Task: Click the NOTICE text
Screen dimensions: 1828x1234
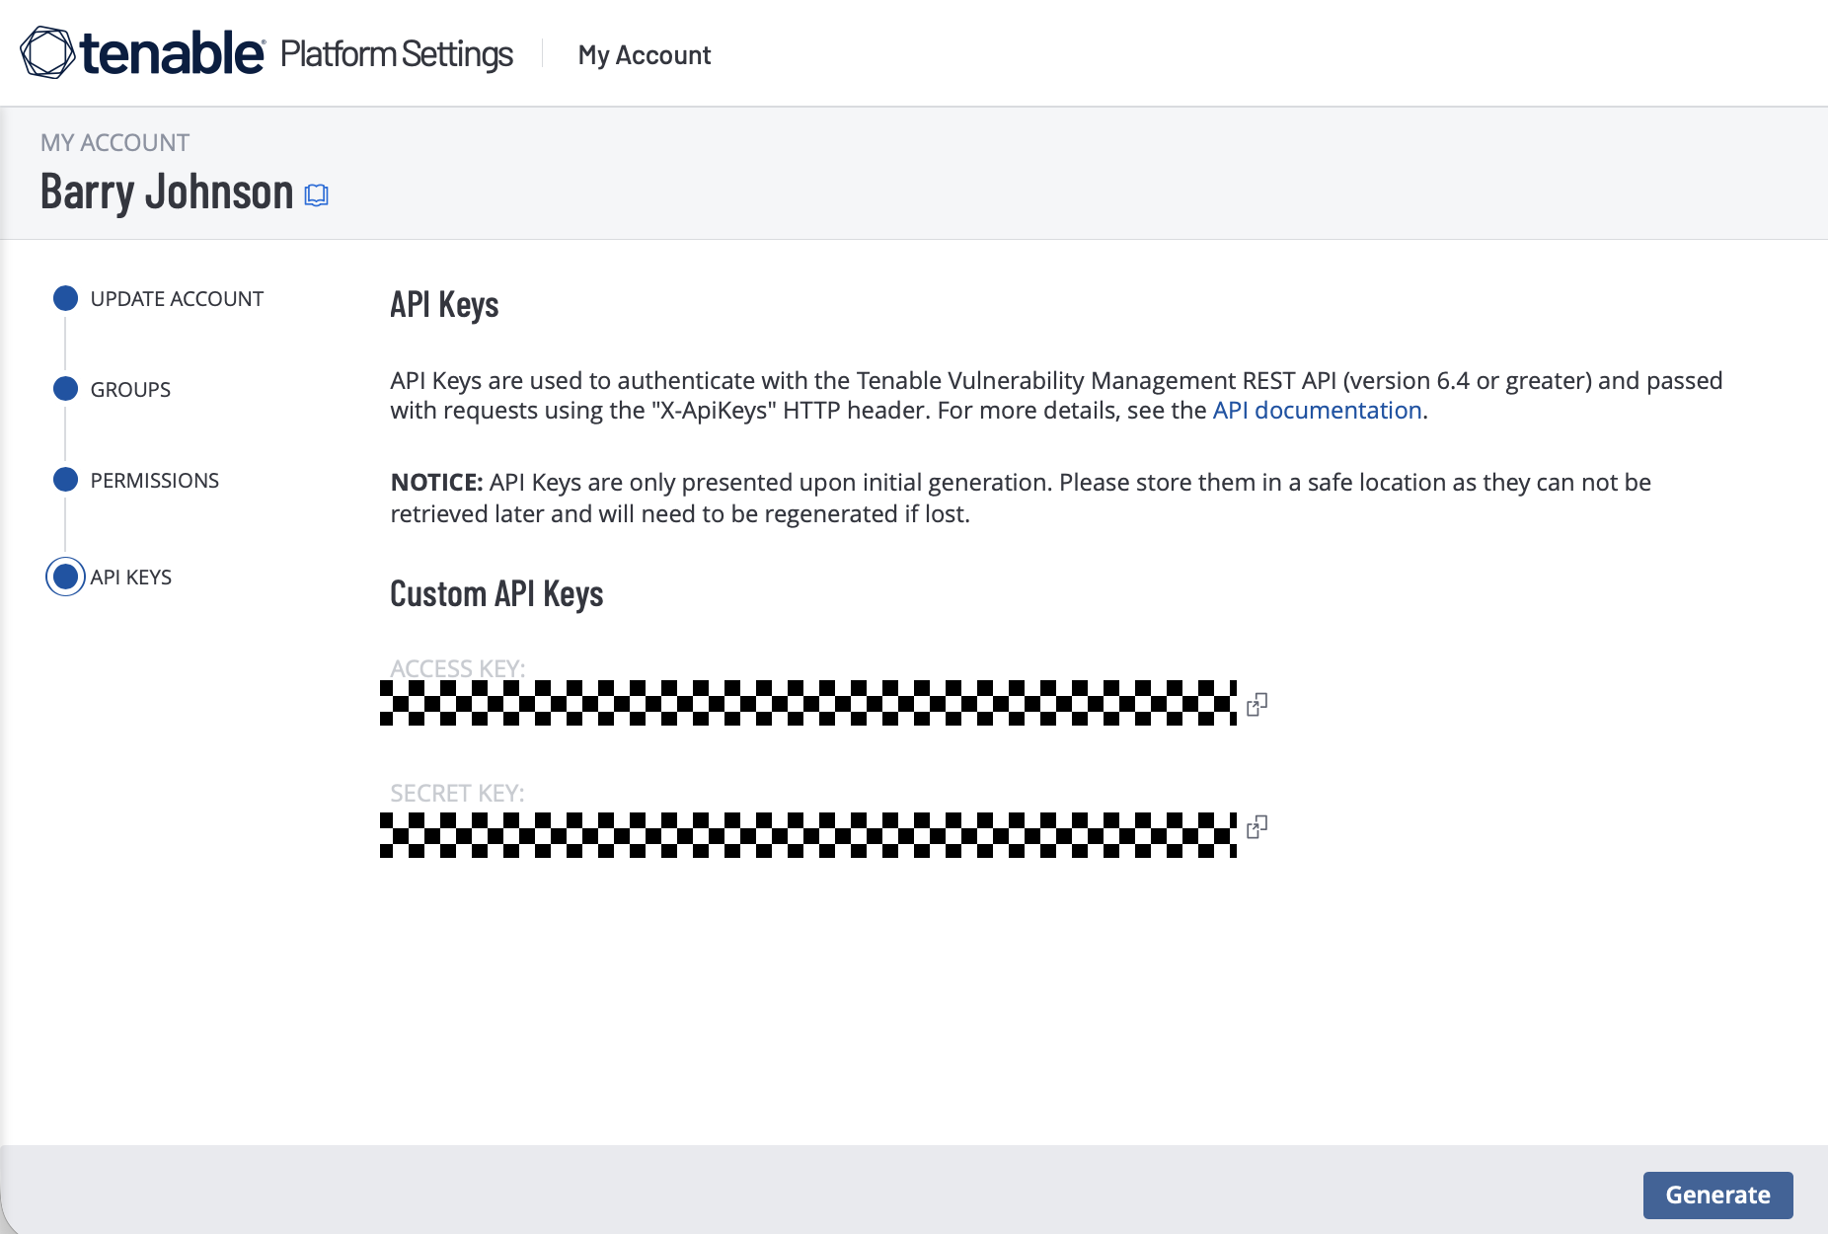Action: point(437,483)
